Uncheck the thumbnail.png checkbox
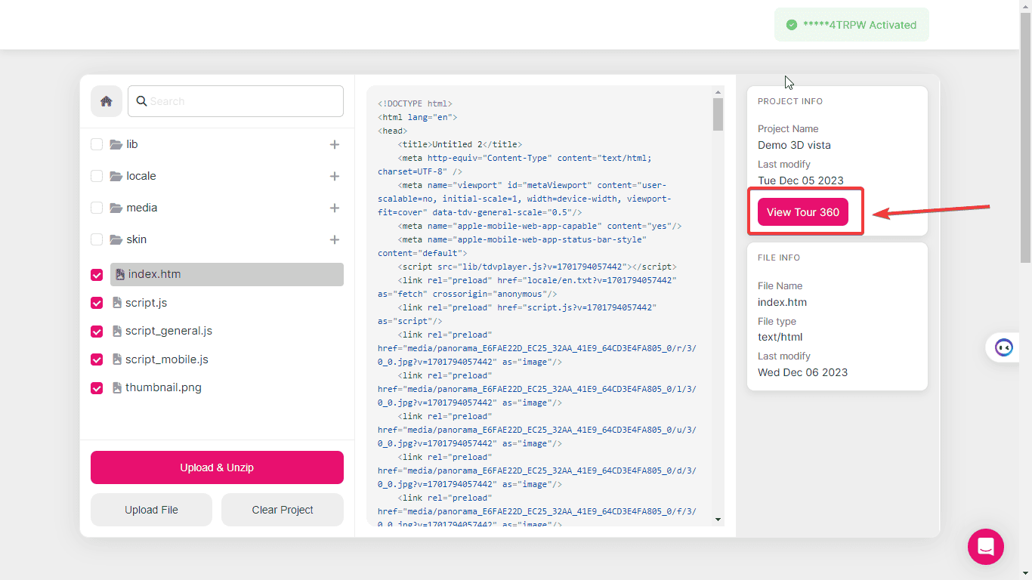Viewport: 1032px width, 580px height. [x=97, y=388]
